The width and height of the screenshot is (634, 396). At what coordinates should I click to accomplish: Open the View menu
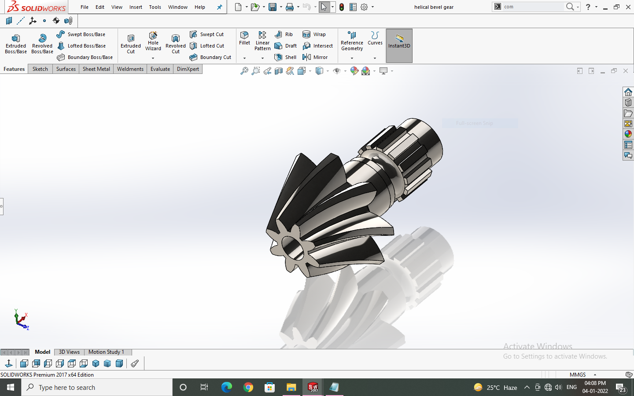point(117,7)
